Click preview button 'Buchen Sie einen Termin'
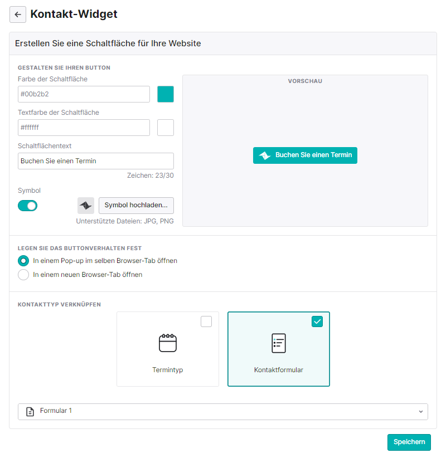Image resolution: width=446 pixels, height=458 pixels. [x=305, y=155]
